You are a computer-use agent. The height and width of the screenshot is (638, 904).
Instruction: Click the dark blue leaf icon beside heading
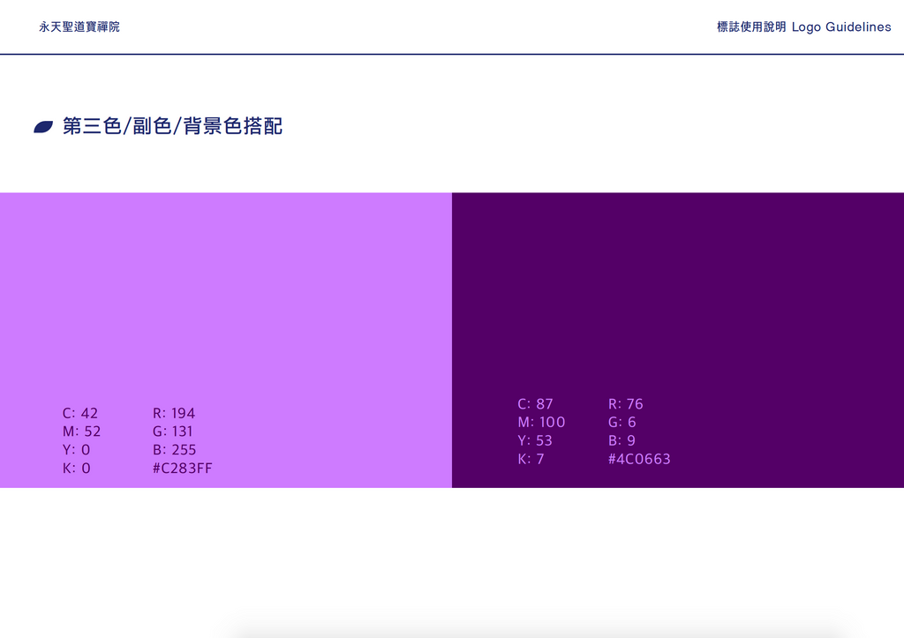(43, 127)
